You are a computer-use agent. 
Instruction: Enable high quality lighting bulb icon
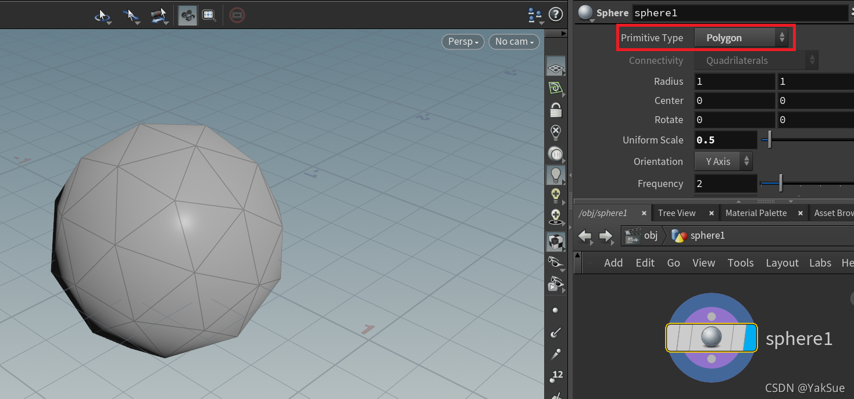(x=556, y=196)
